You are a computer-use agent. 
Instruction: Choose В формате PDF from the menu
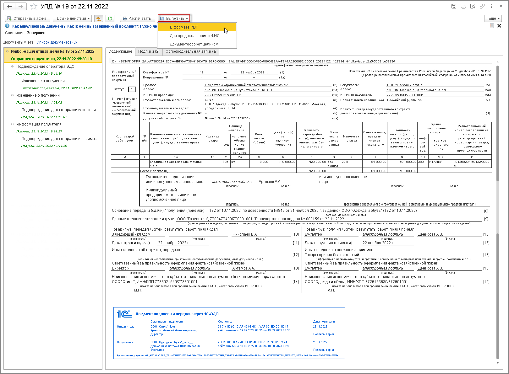(197, 27)
